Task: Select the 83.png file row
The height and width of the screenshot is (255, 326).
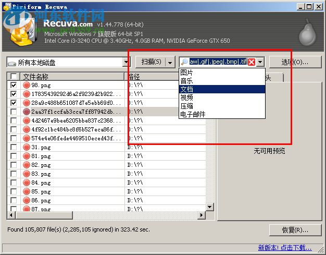Action: click(x=106, y=174)
